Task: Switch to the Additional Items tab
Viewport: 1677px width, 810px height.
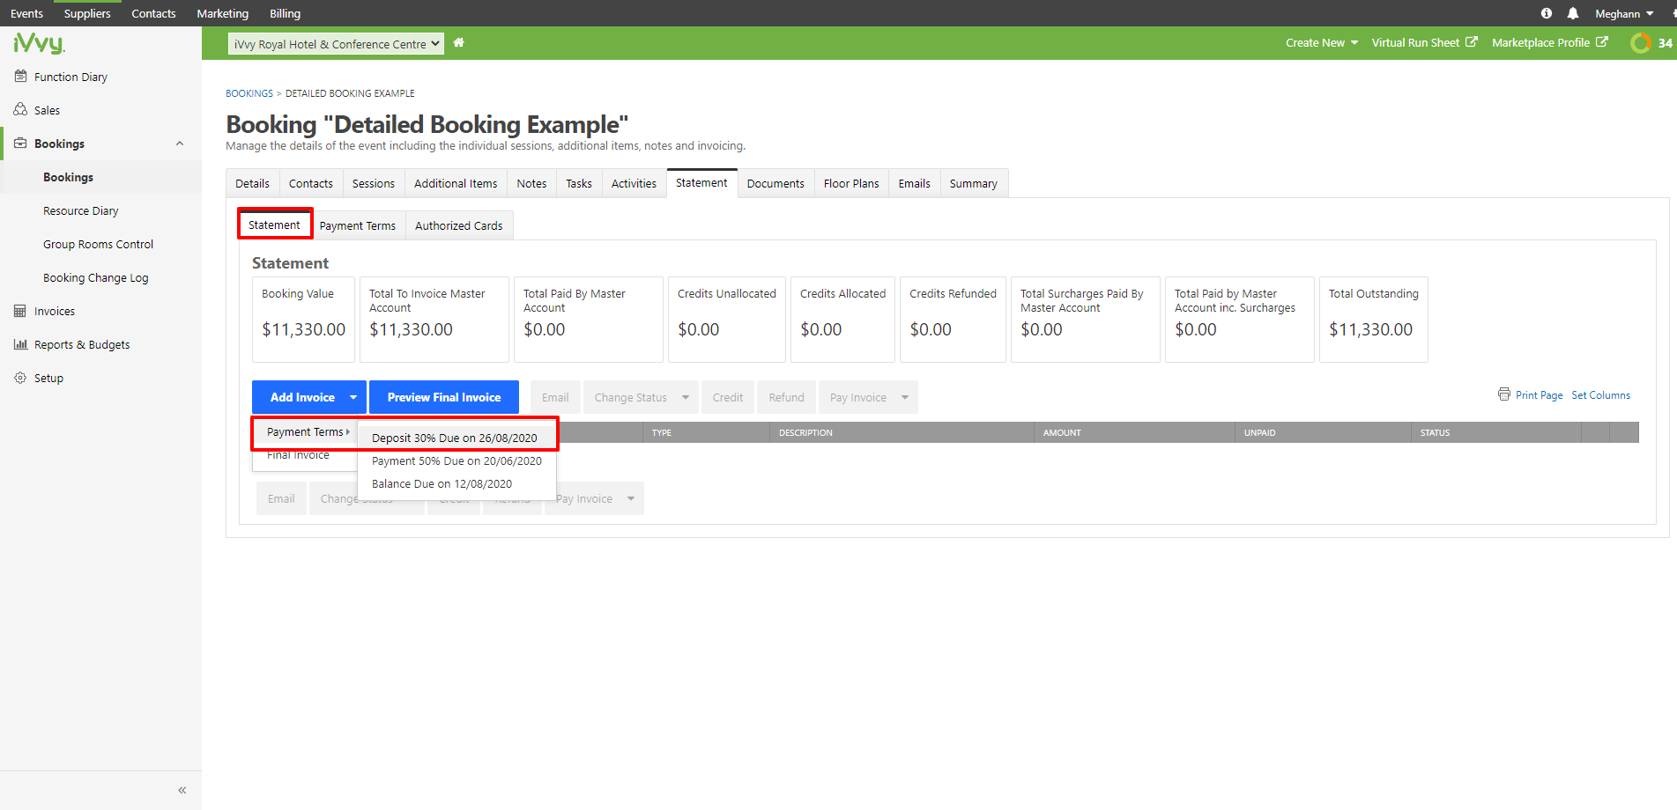Action: click(x=456, y=183)
